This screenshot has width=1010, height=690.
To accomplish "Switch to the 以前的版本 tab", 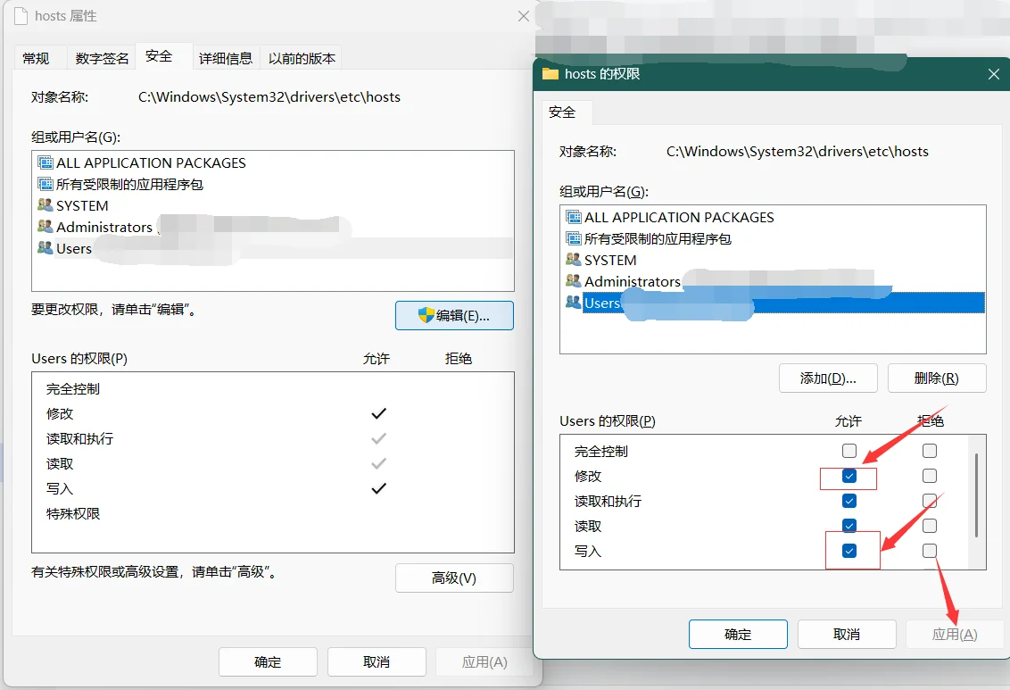I will (x=302, y=58).
